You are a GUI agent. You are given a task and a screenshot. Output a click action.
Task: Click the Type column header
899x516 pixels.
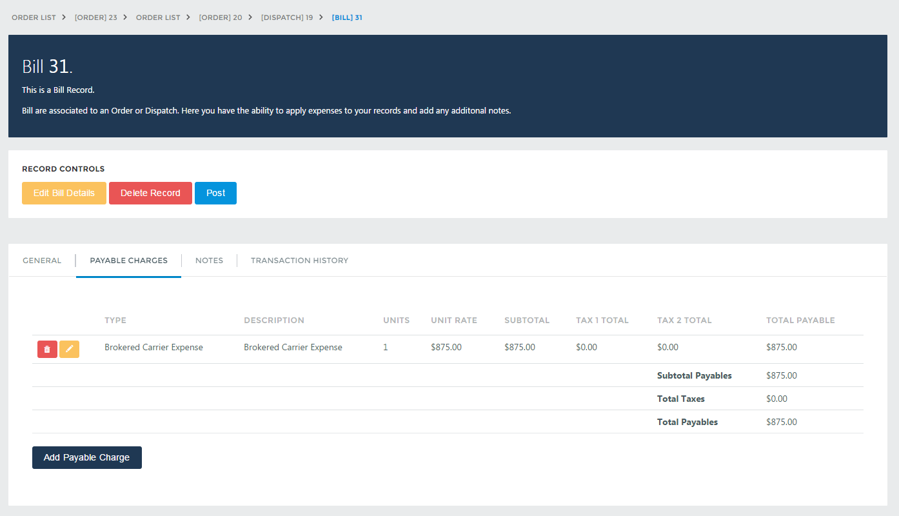115,320
